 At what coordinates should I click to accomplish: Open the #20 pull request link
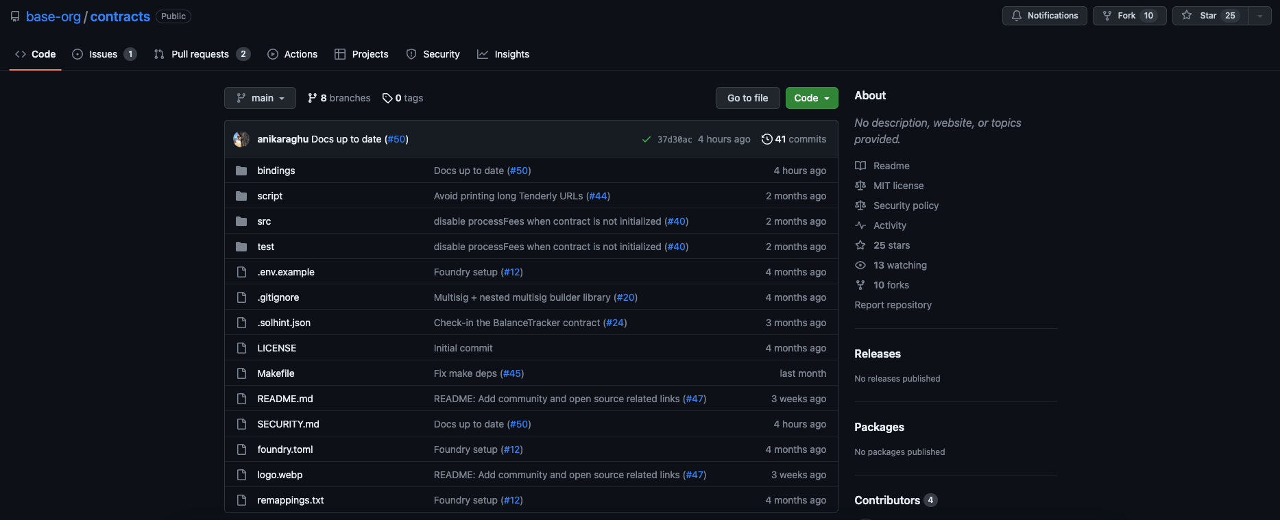(625, 297)
